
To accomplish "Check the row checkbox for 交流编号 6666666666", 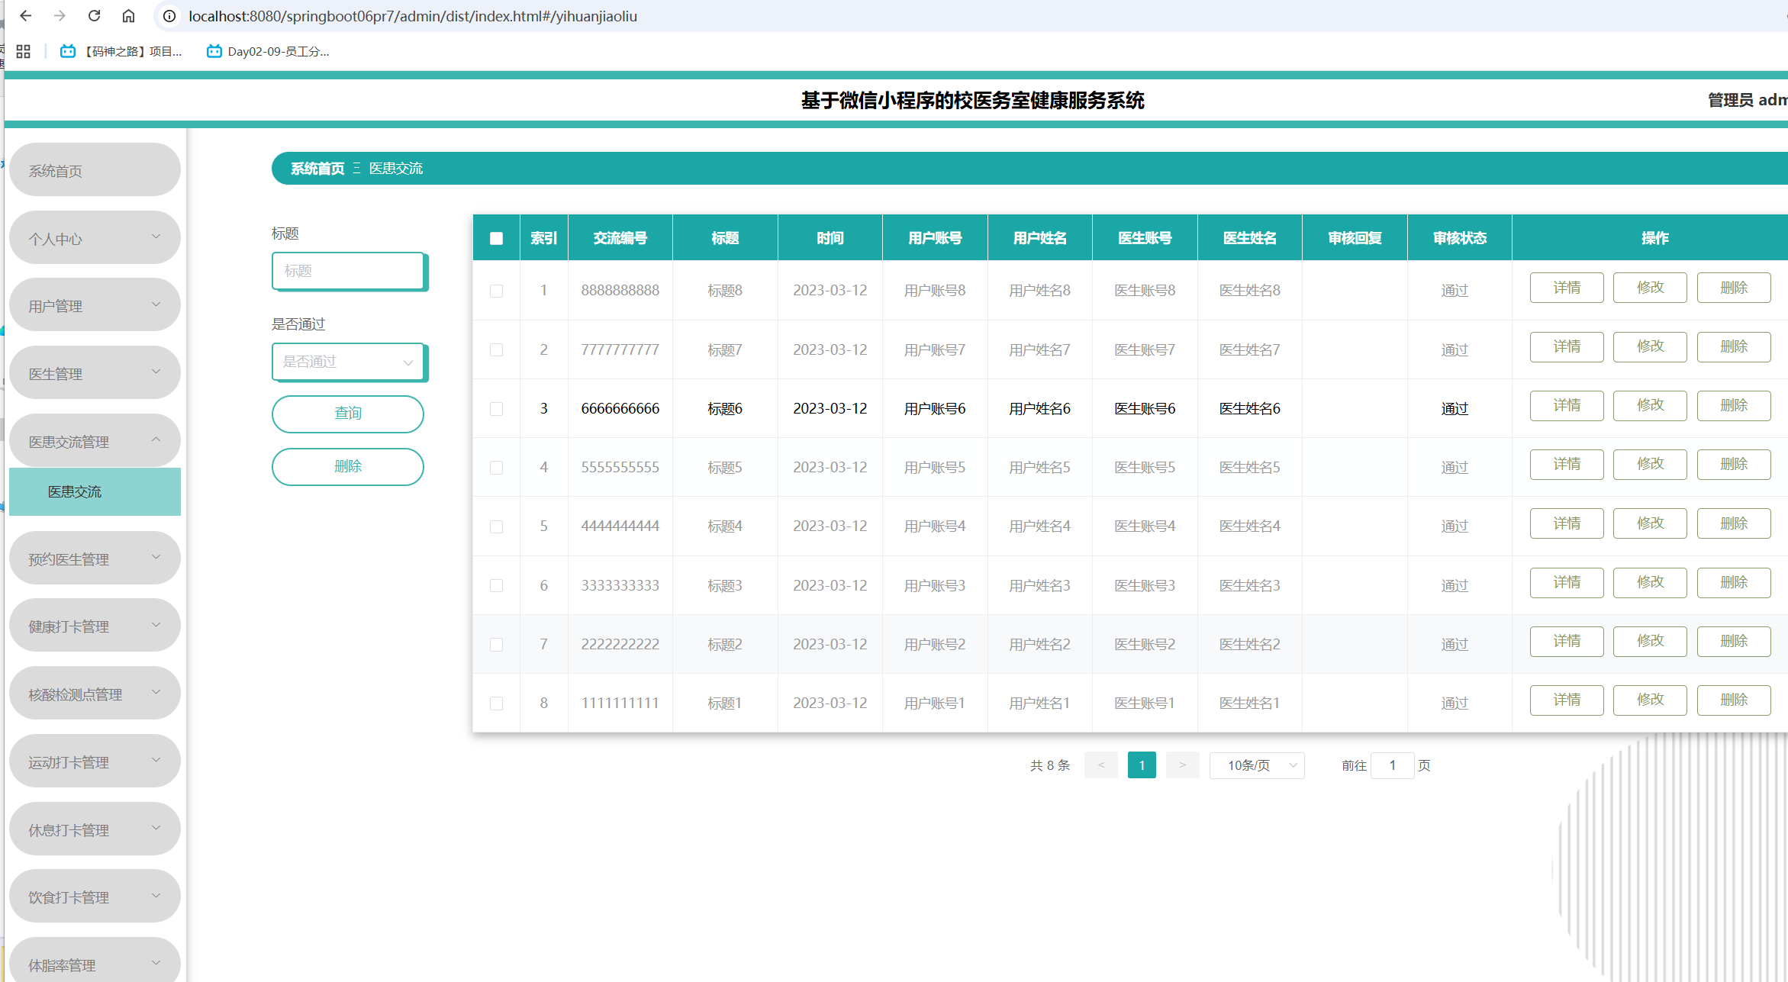I will [497, 408].
